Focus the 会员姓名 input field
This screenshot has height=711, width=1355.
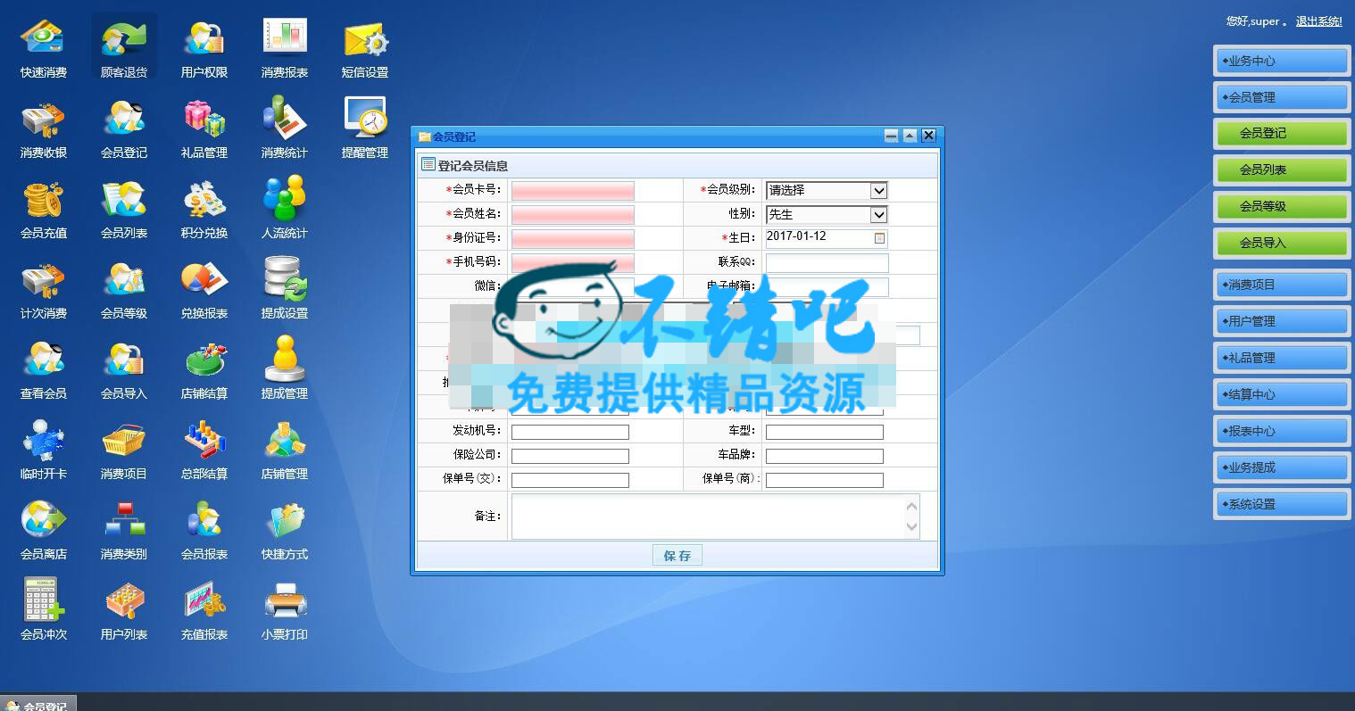[x=572, y=214]
